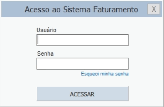
Task: Open the Esqueci minha senha link
Action: (105, 74)
